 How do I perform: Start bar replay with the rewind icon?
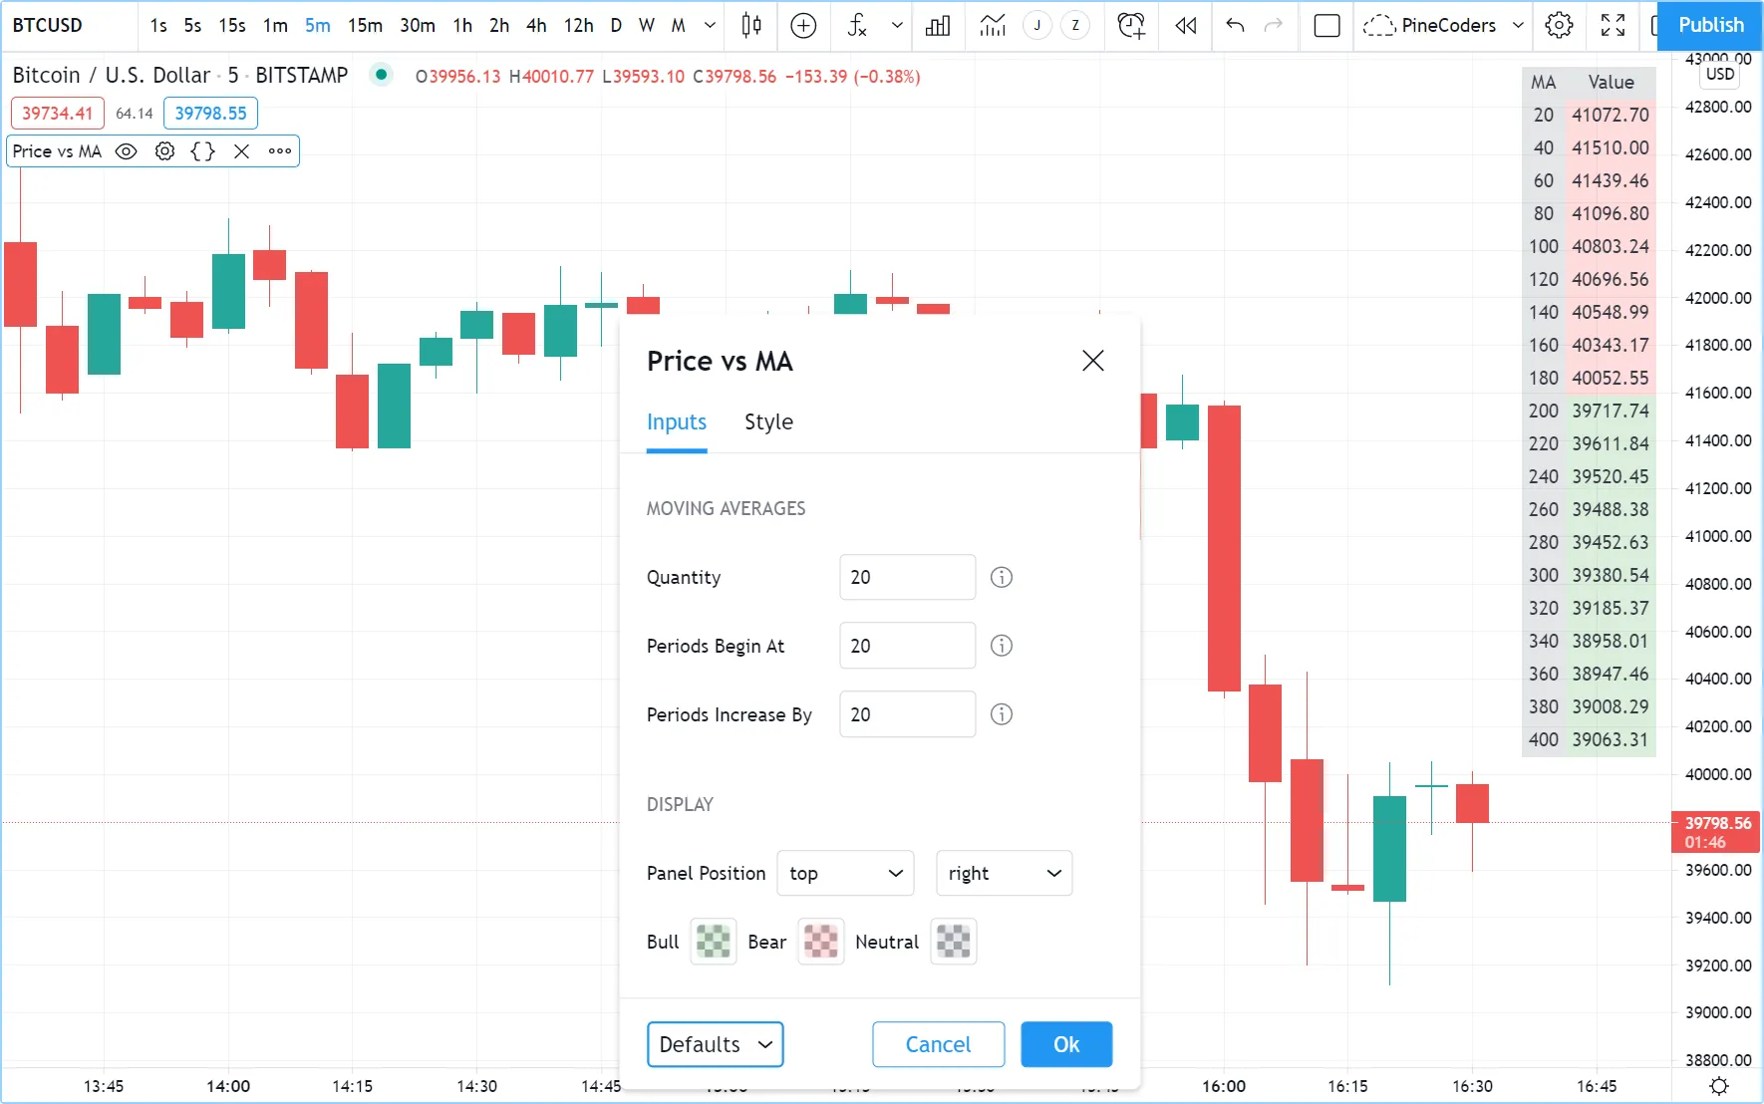click(1185, 26)
